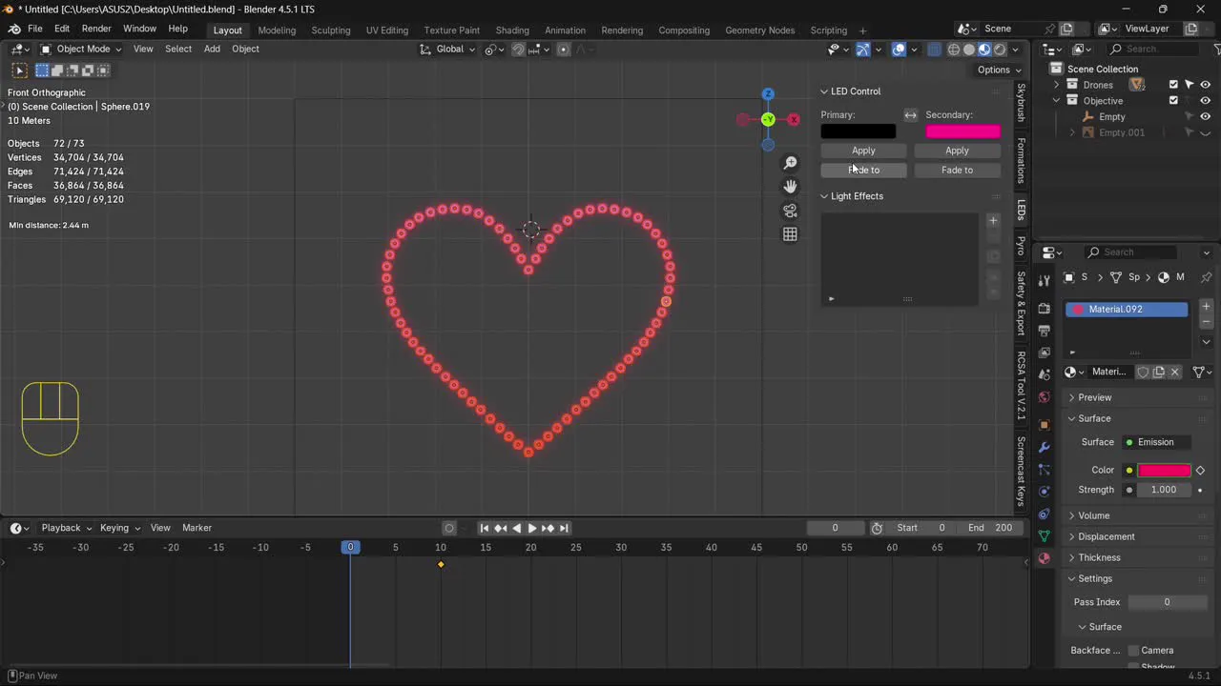Click Fade to under Secondary color

point(957,170)
